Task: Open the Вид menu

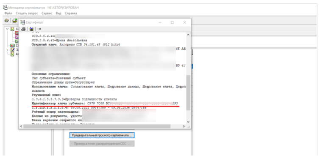Action: (58, 13)
